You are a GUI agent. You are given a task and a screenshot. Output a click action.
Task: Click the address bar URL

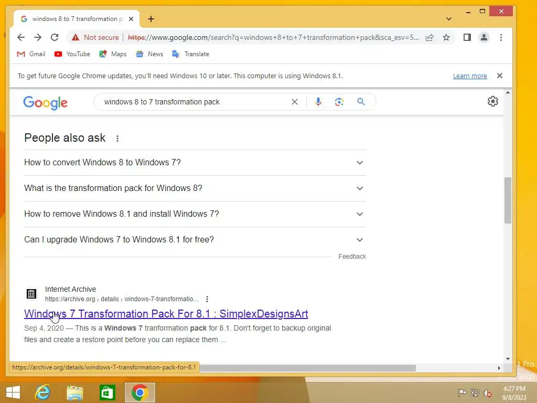(273, 37)
